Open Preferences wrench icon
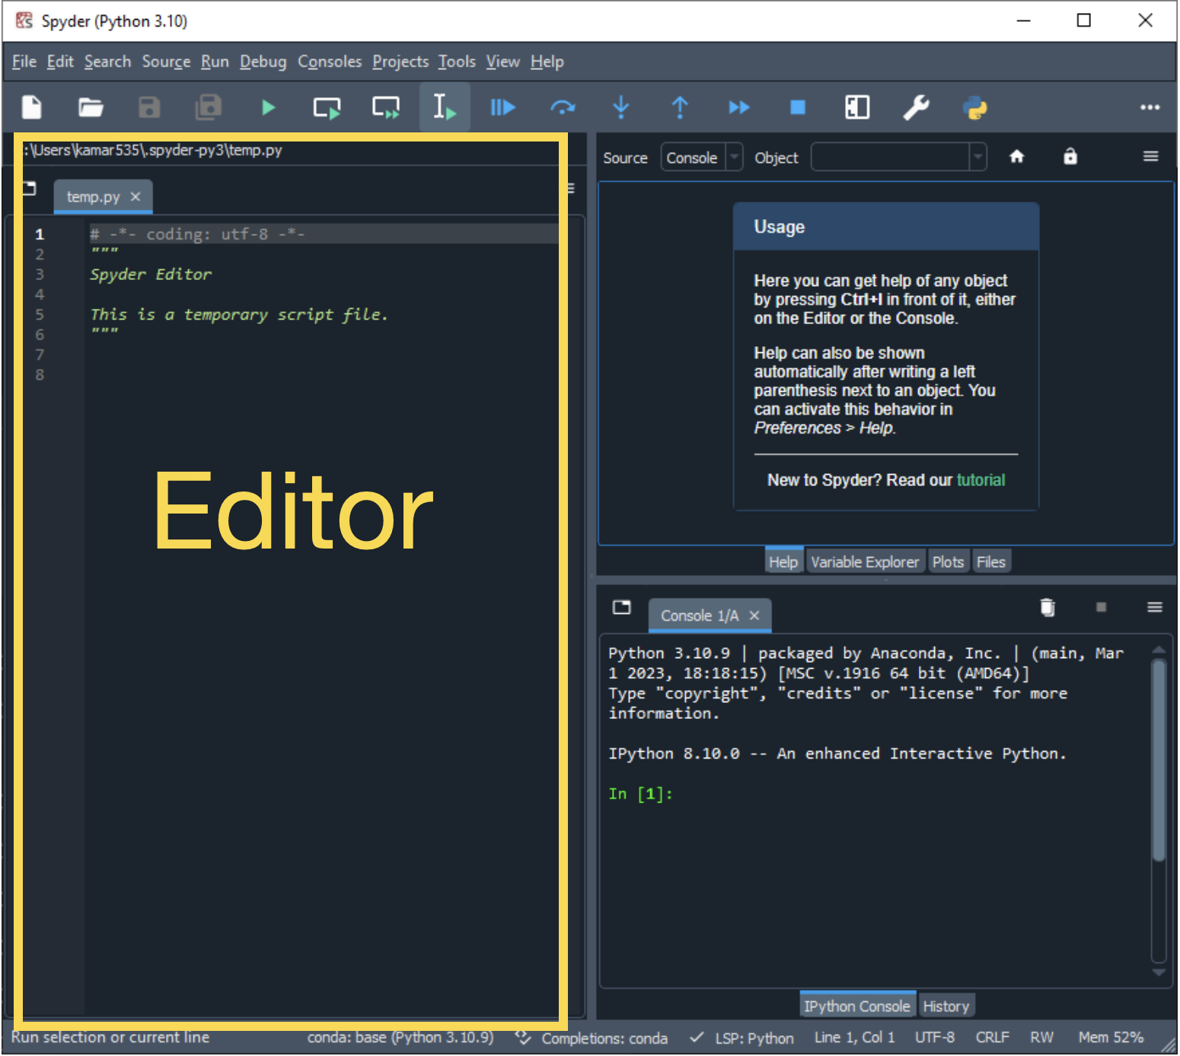Image resolution: width=1180 pixels, height=1056 pixels. point(916,107)
